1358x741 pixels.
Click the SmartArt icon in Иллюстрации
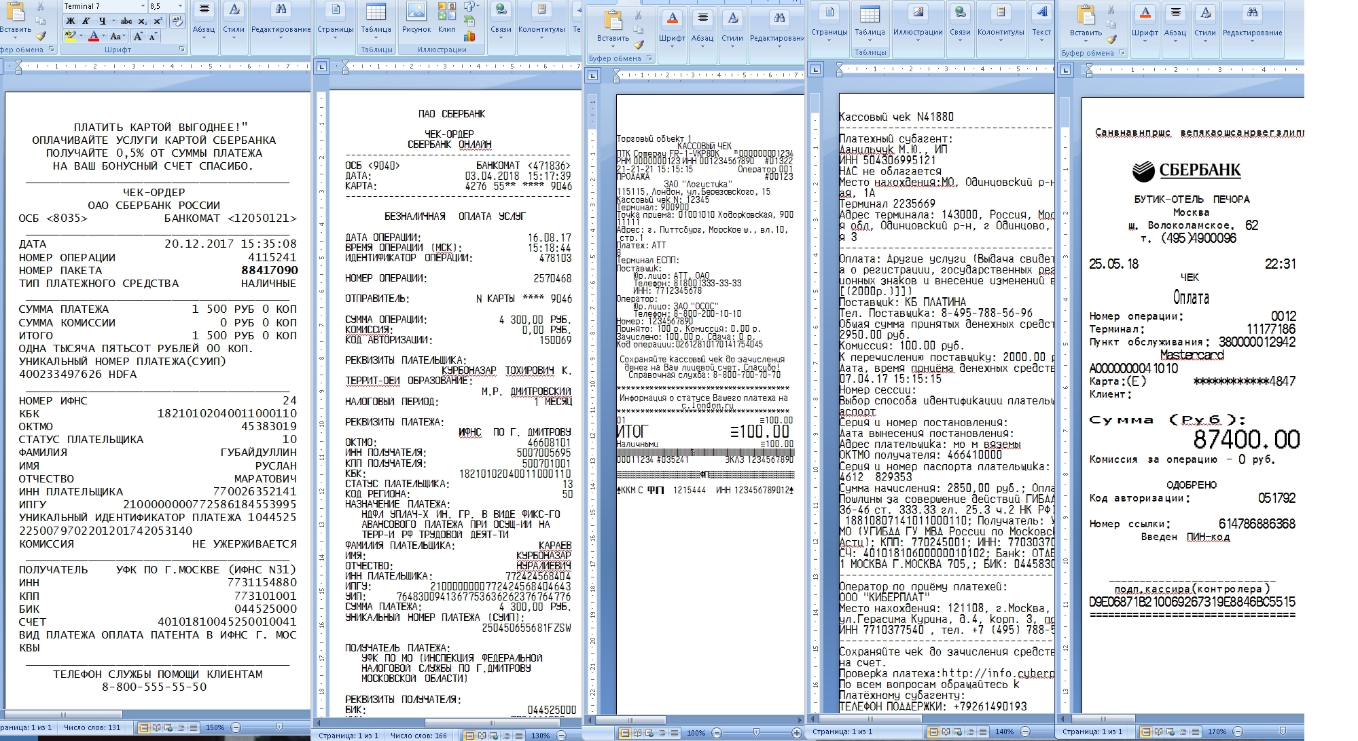pos(469,21)
